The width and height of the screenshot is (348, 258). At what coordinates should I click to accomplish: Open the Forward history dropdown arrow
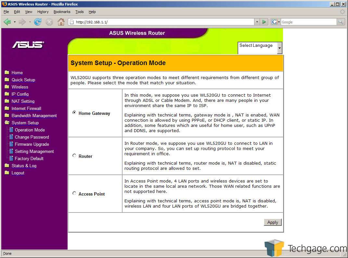coord(30,22)
